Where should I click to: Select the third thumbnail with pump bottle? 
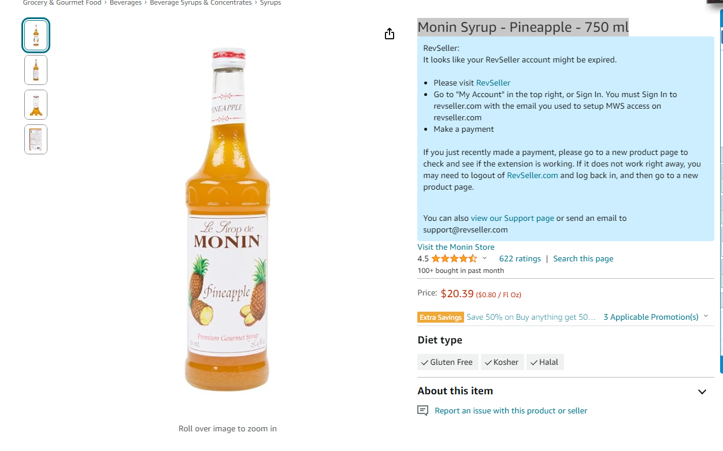[36, 105]
